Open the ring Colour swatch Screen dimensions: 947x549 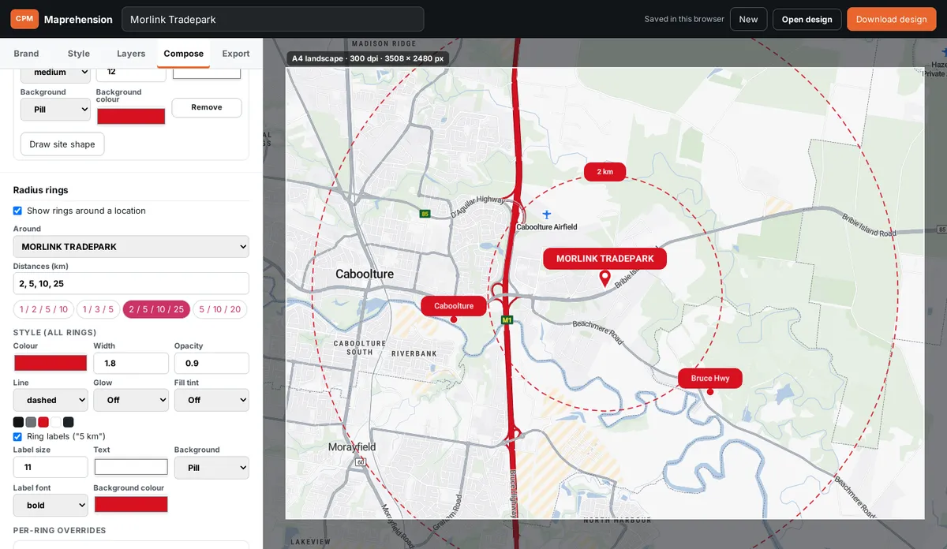click(x=51, y=363)
